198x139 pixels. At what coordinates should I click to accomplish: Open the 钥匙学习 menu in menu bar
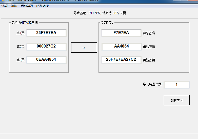click(27, 6)
